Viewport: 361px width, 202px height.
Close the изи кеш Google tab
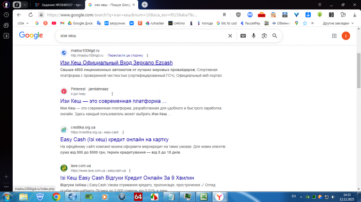[134, 5]
